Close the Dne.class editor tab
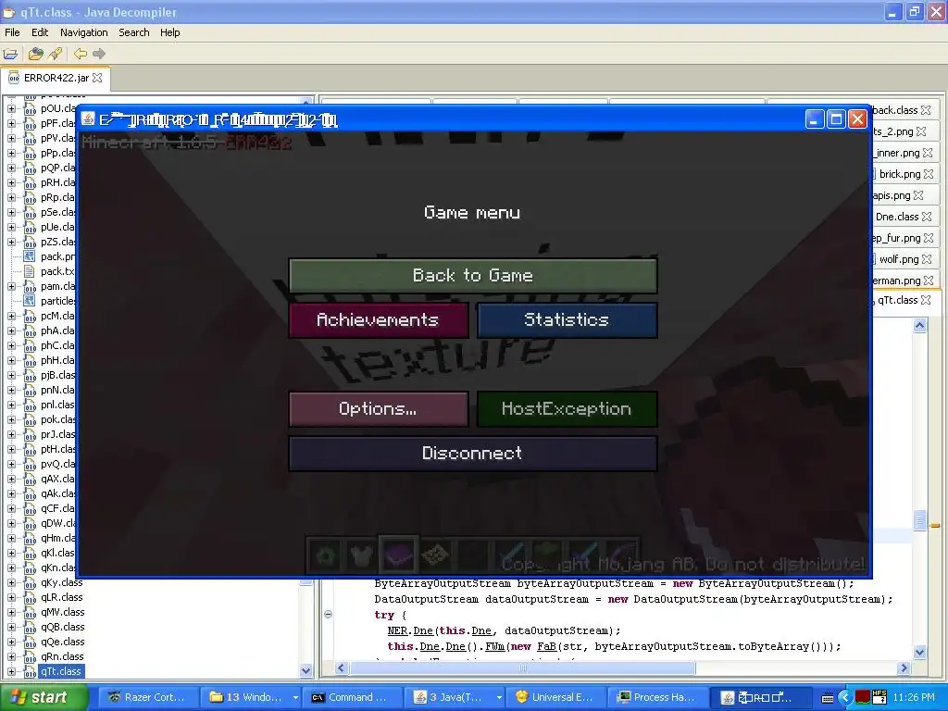This screenshot has width=948, height=711. (927, 217)
